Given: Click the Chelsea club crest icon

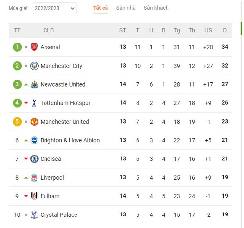Looking at the screenshot, I should pos(34,159).
